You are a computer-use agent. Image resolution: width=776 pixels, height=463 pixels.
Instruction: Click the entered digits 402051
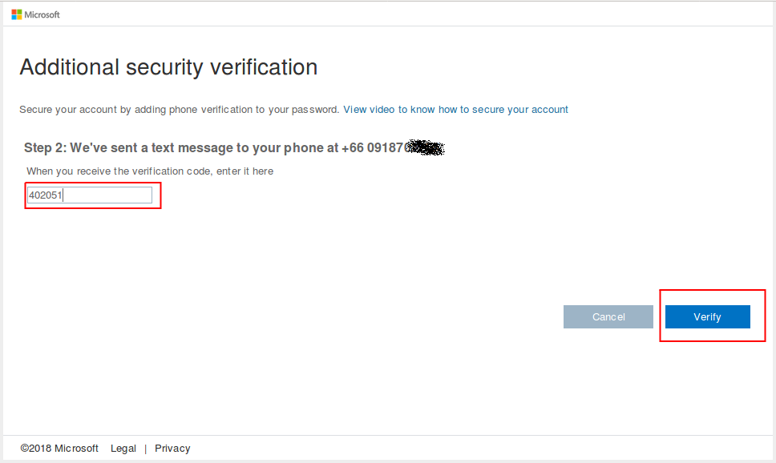coord(46,195)
